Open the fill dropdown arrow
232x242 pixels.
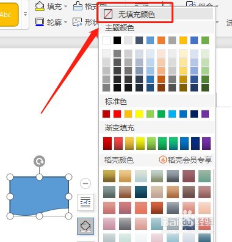[x=65, y=7]
